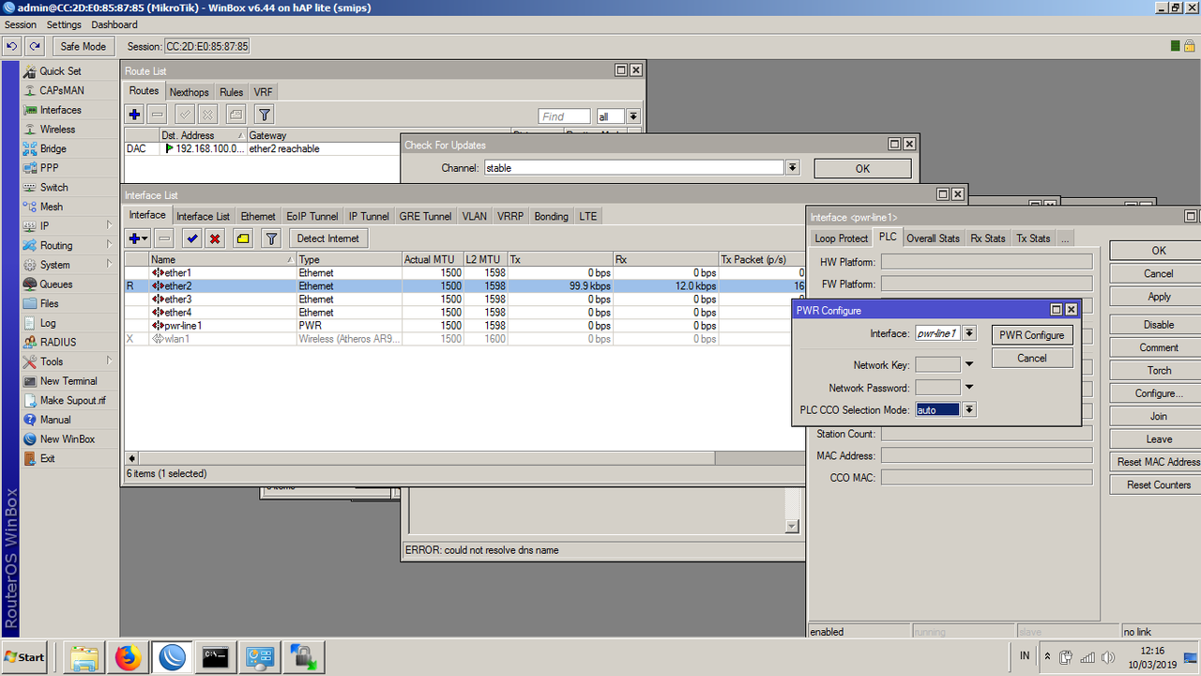Screen dimensions: 1201x676
Task: Click Detect Internet button
Action: [x=328, y=238]
